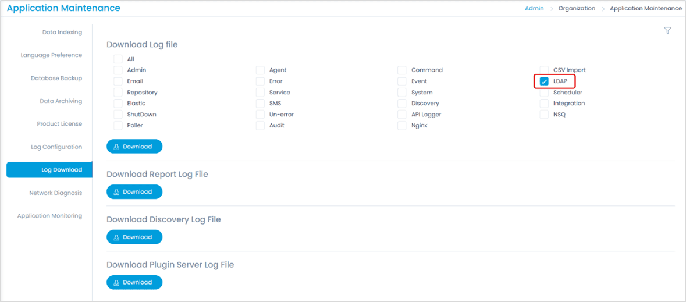
Task: Check the CSV Import checkbox
Action: point(544,70)
